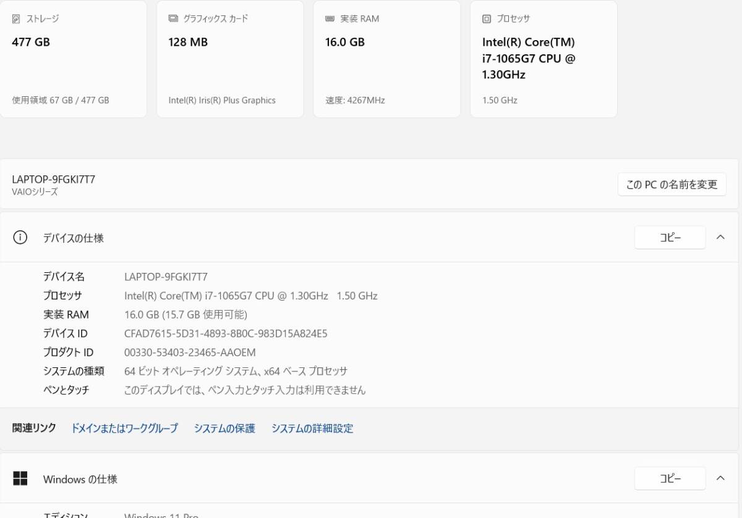Click the デバイスの仕様 section header
This screenshot has height=518, width=742.
pyautogui.click(x=74, y=238)
